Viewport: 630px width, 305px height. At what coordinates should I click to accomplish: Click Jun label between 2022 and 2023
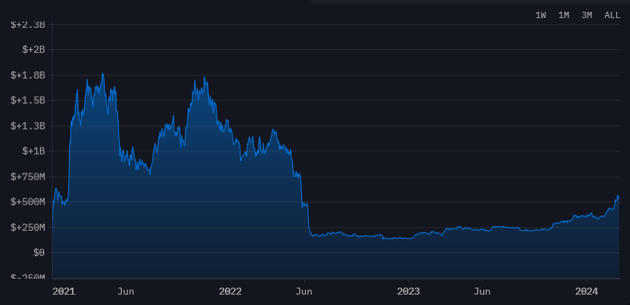304,290
